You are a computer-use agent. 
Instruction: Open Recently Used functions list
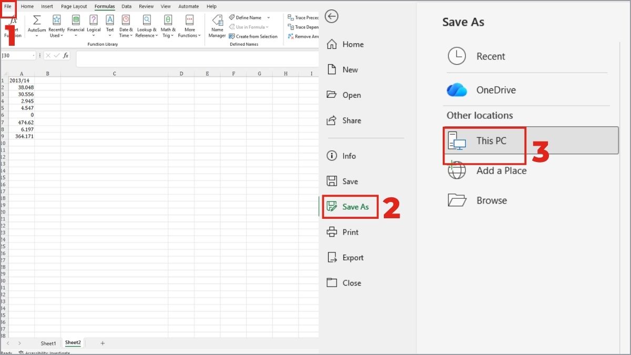(56, 26)
